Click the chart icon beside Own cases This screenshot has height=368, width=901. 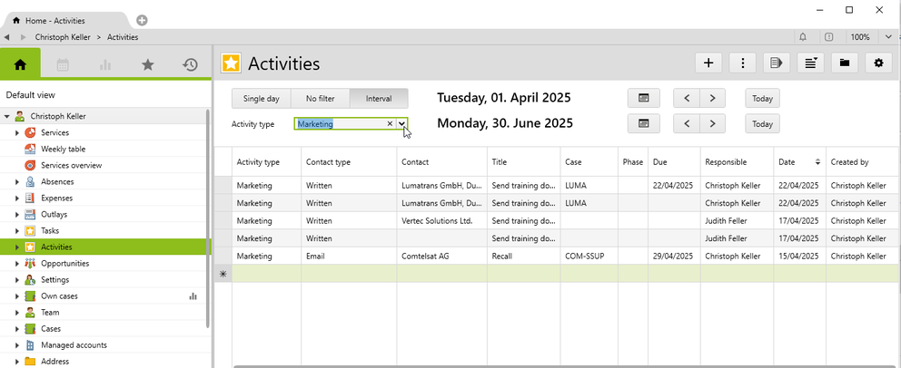click(x=193, y=296)
